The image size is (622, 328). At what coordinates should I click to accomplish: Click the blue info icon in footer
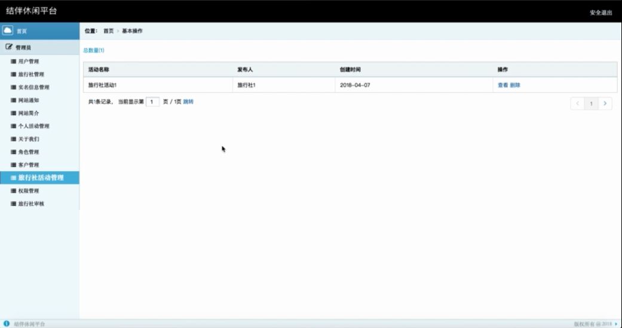click(x=7, y=324)
